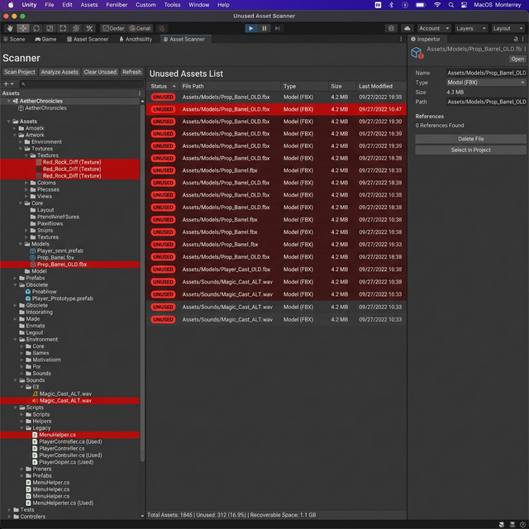Switch to the Anothsility tab
Viewport: 529px width, 529px height.
pyautogui.click(x=136, y=39)
